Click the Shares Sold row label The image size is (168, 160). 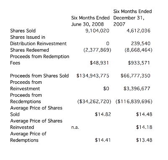(23, 31)
